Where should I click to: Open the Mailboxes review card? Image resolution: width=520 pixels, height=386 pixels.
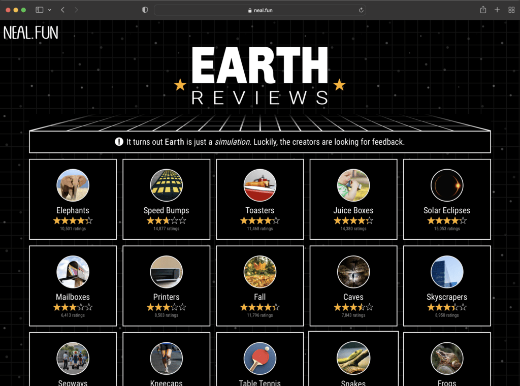pyautogui.click(x=73, y=285)
